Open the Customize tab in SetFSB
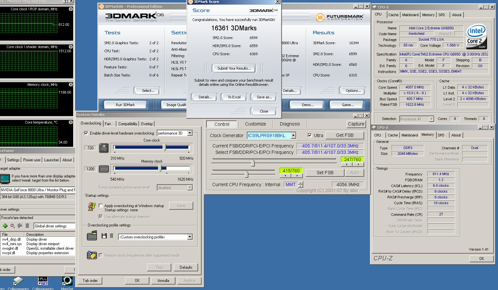The image size is (498, 290). [x=255, y=124]
